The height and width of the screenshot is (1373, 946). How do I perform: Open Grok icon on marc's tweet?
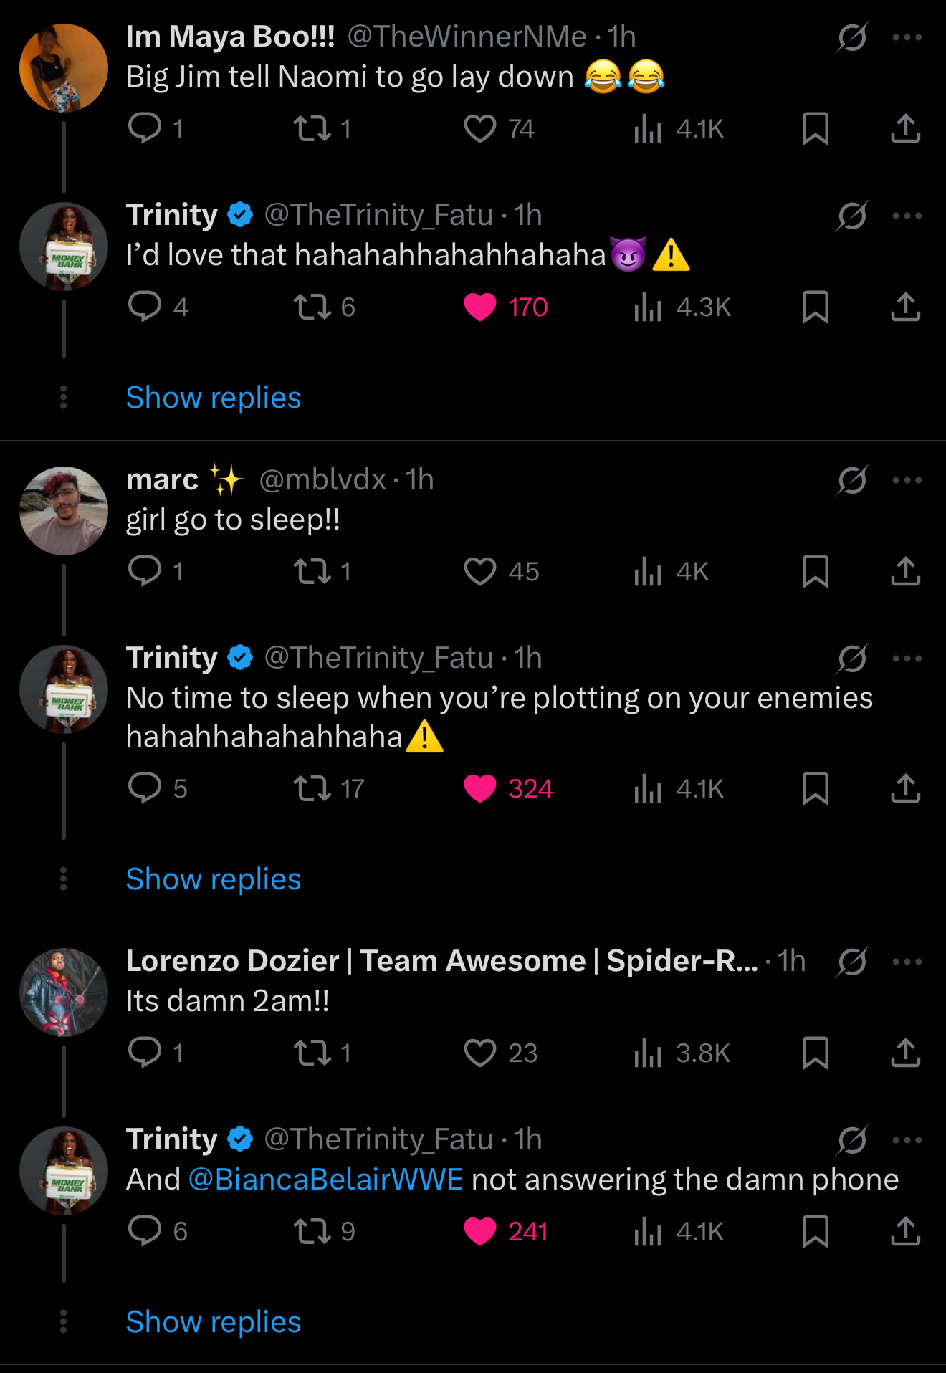pos(851,480)
